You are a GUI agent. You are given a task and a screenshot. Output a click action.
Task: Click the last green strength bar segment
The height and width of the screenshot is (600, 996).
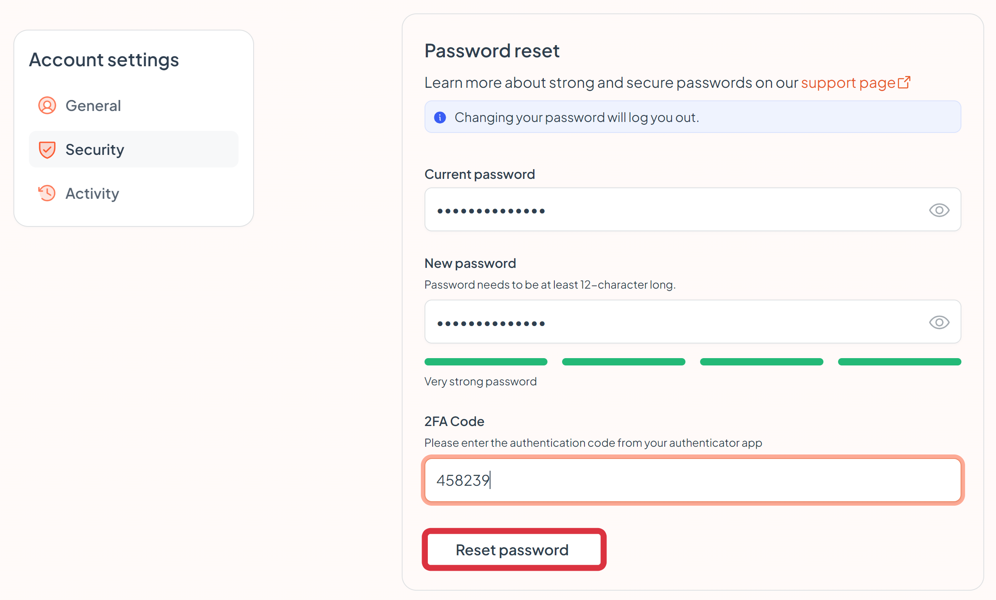900,362
